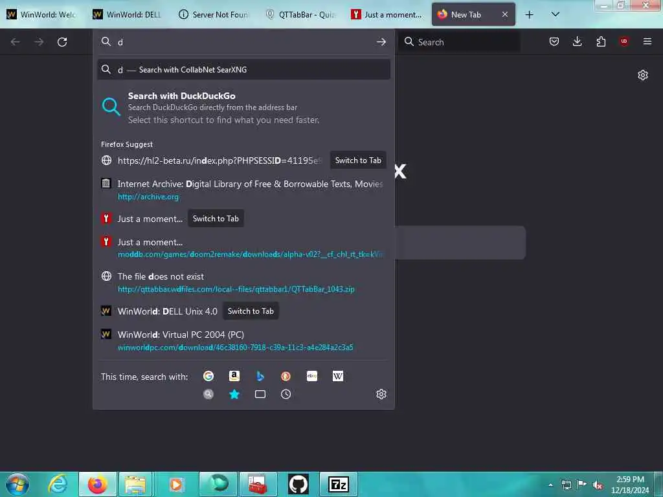
Task: Click Switch to Tab for Just a moment
Action: [x=216, y=219]
